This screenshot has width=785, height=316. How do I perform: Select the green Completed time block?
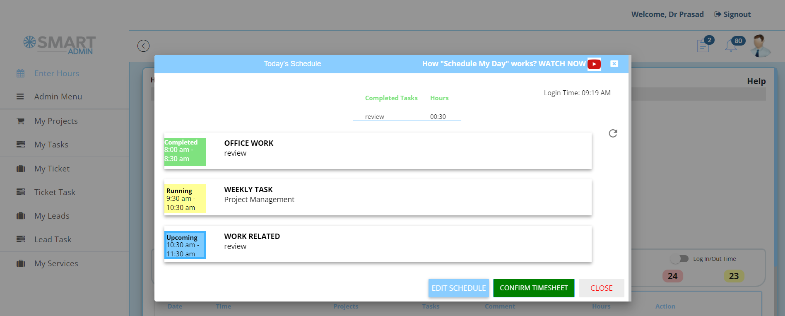185,152
